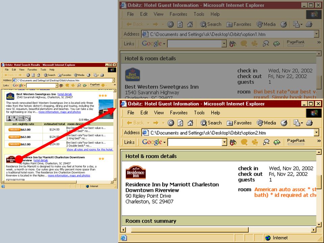Click Best Western 'more information, maps and photos' link
The height and width of the screenshot is (243, 324).
pos(60,112)
